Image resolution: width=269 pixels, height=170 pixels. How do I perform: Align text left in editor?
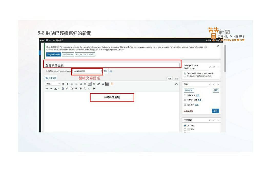[x=85, y=84]
